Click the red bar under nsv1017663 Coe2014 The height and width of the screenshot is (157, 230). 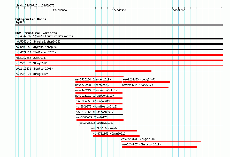119,60
